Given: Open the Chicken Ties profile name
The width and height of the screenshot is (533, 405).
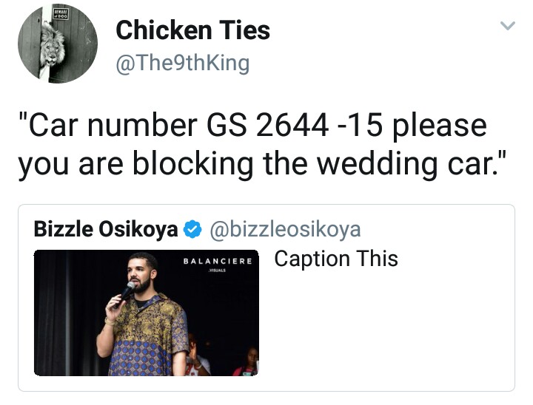Looking at the screenshot, I should (192, 30).
